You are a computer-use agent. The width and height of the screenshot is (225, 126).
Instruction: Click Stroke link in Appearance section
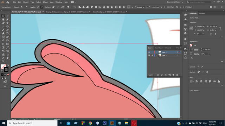(x=196, y=50)
